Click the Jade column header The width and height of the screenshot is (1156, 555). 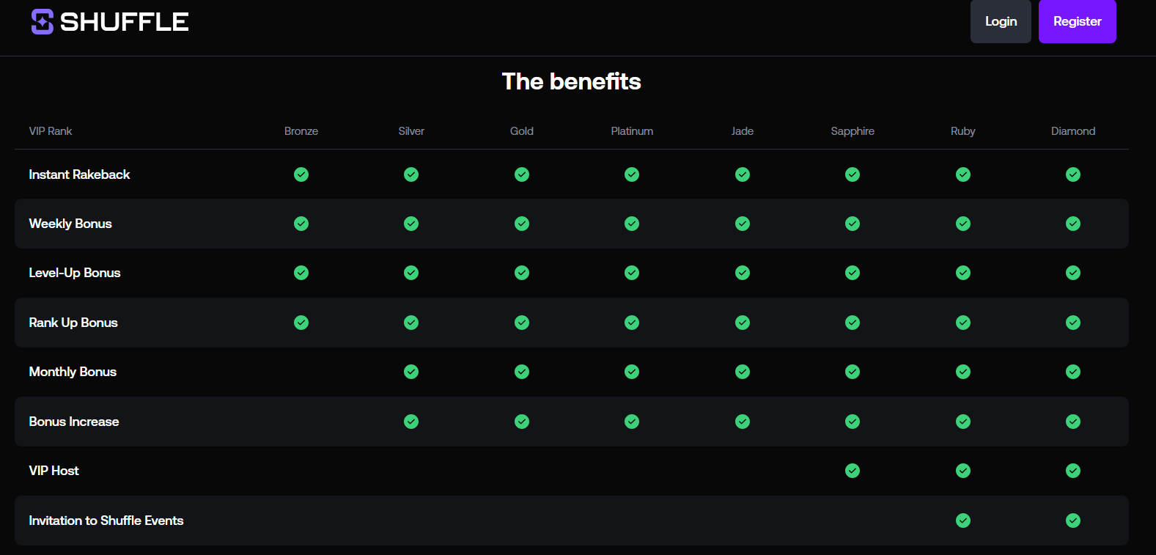point(743,131)
